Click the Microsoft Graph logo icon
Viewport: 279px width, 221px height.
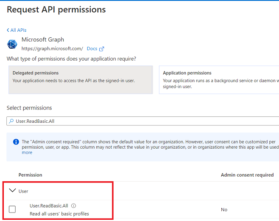tap(12, 44)
